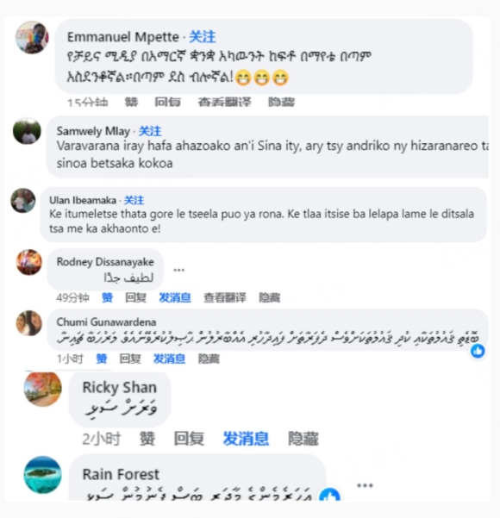Reply to Rodney Dissanayake's comment with 回复

click(x=136, y=297)
